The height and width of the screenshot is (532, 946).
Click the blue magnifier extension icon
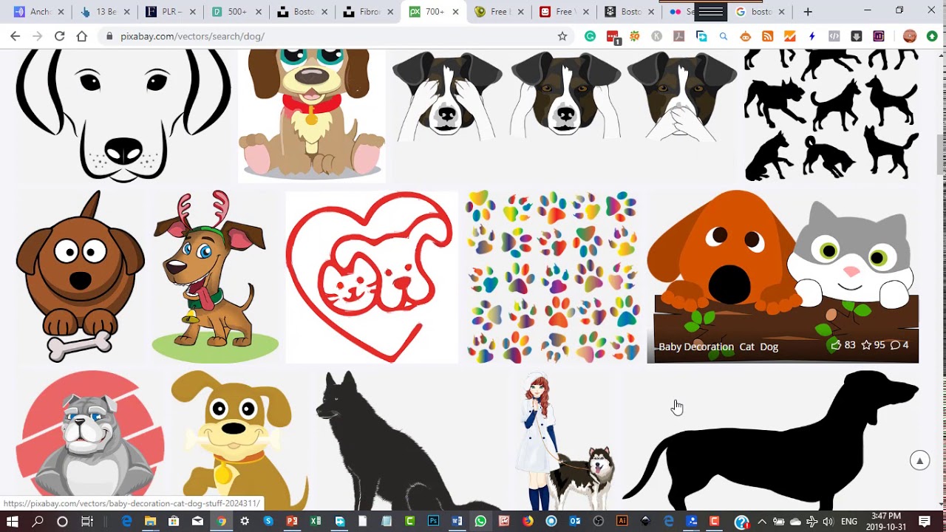coord(723,35)
